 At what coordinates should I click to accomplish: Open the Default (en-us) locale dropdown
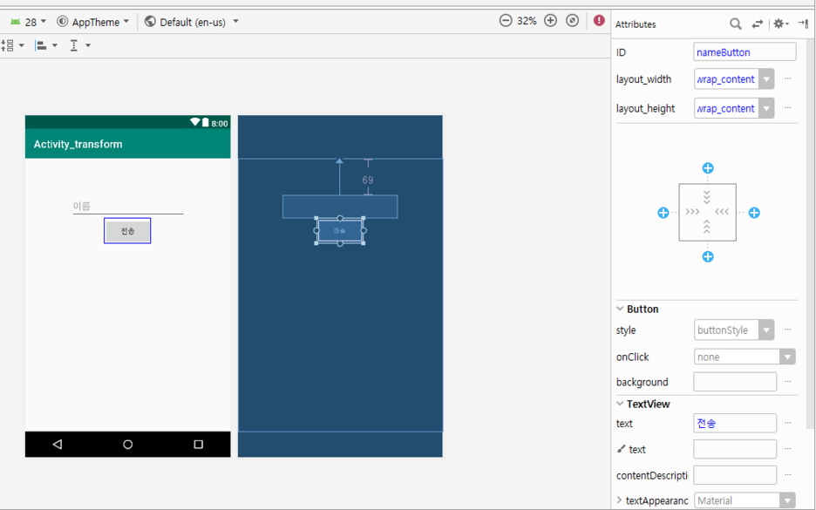pos(192,22)
